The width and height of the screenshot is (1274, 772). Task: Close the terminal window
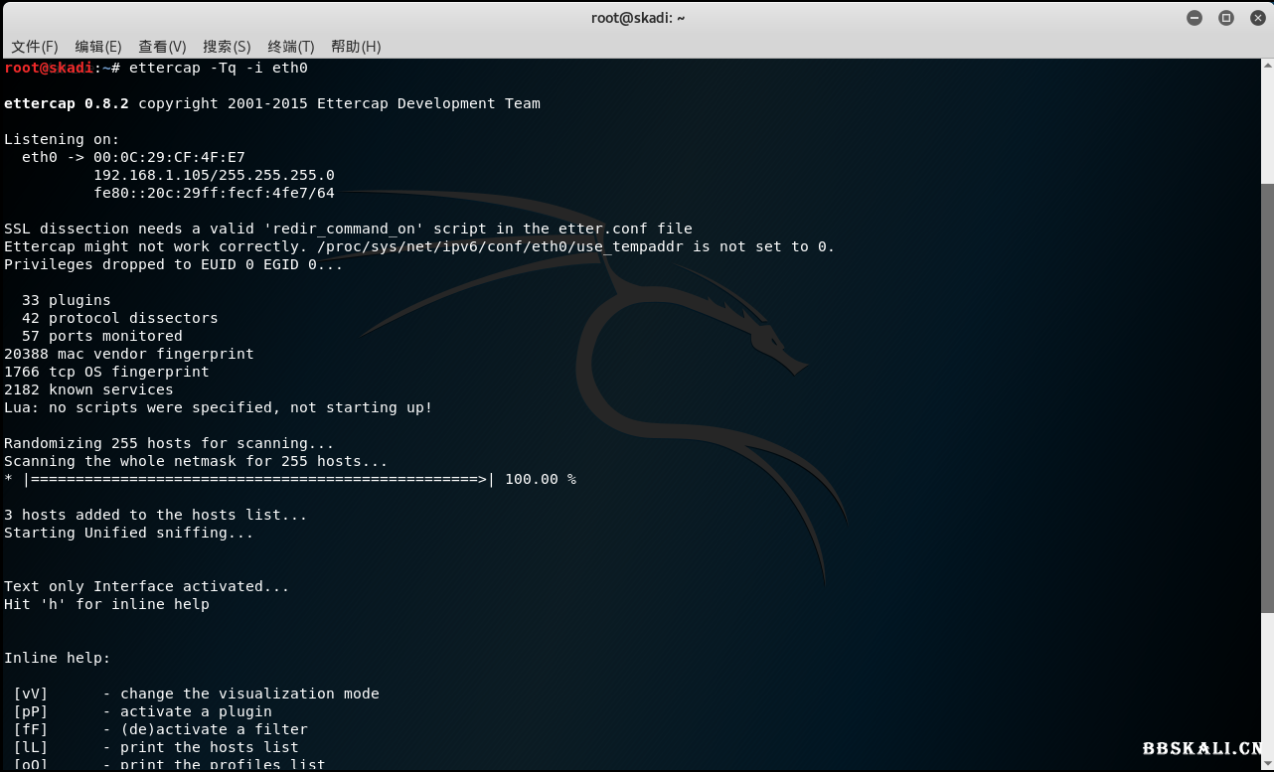pyautogui.click(x=1255, y=18)
